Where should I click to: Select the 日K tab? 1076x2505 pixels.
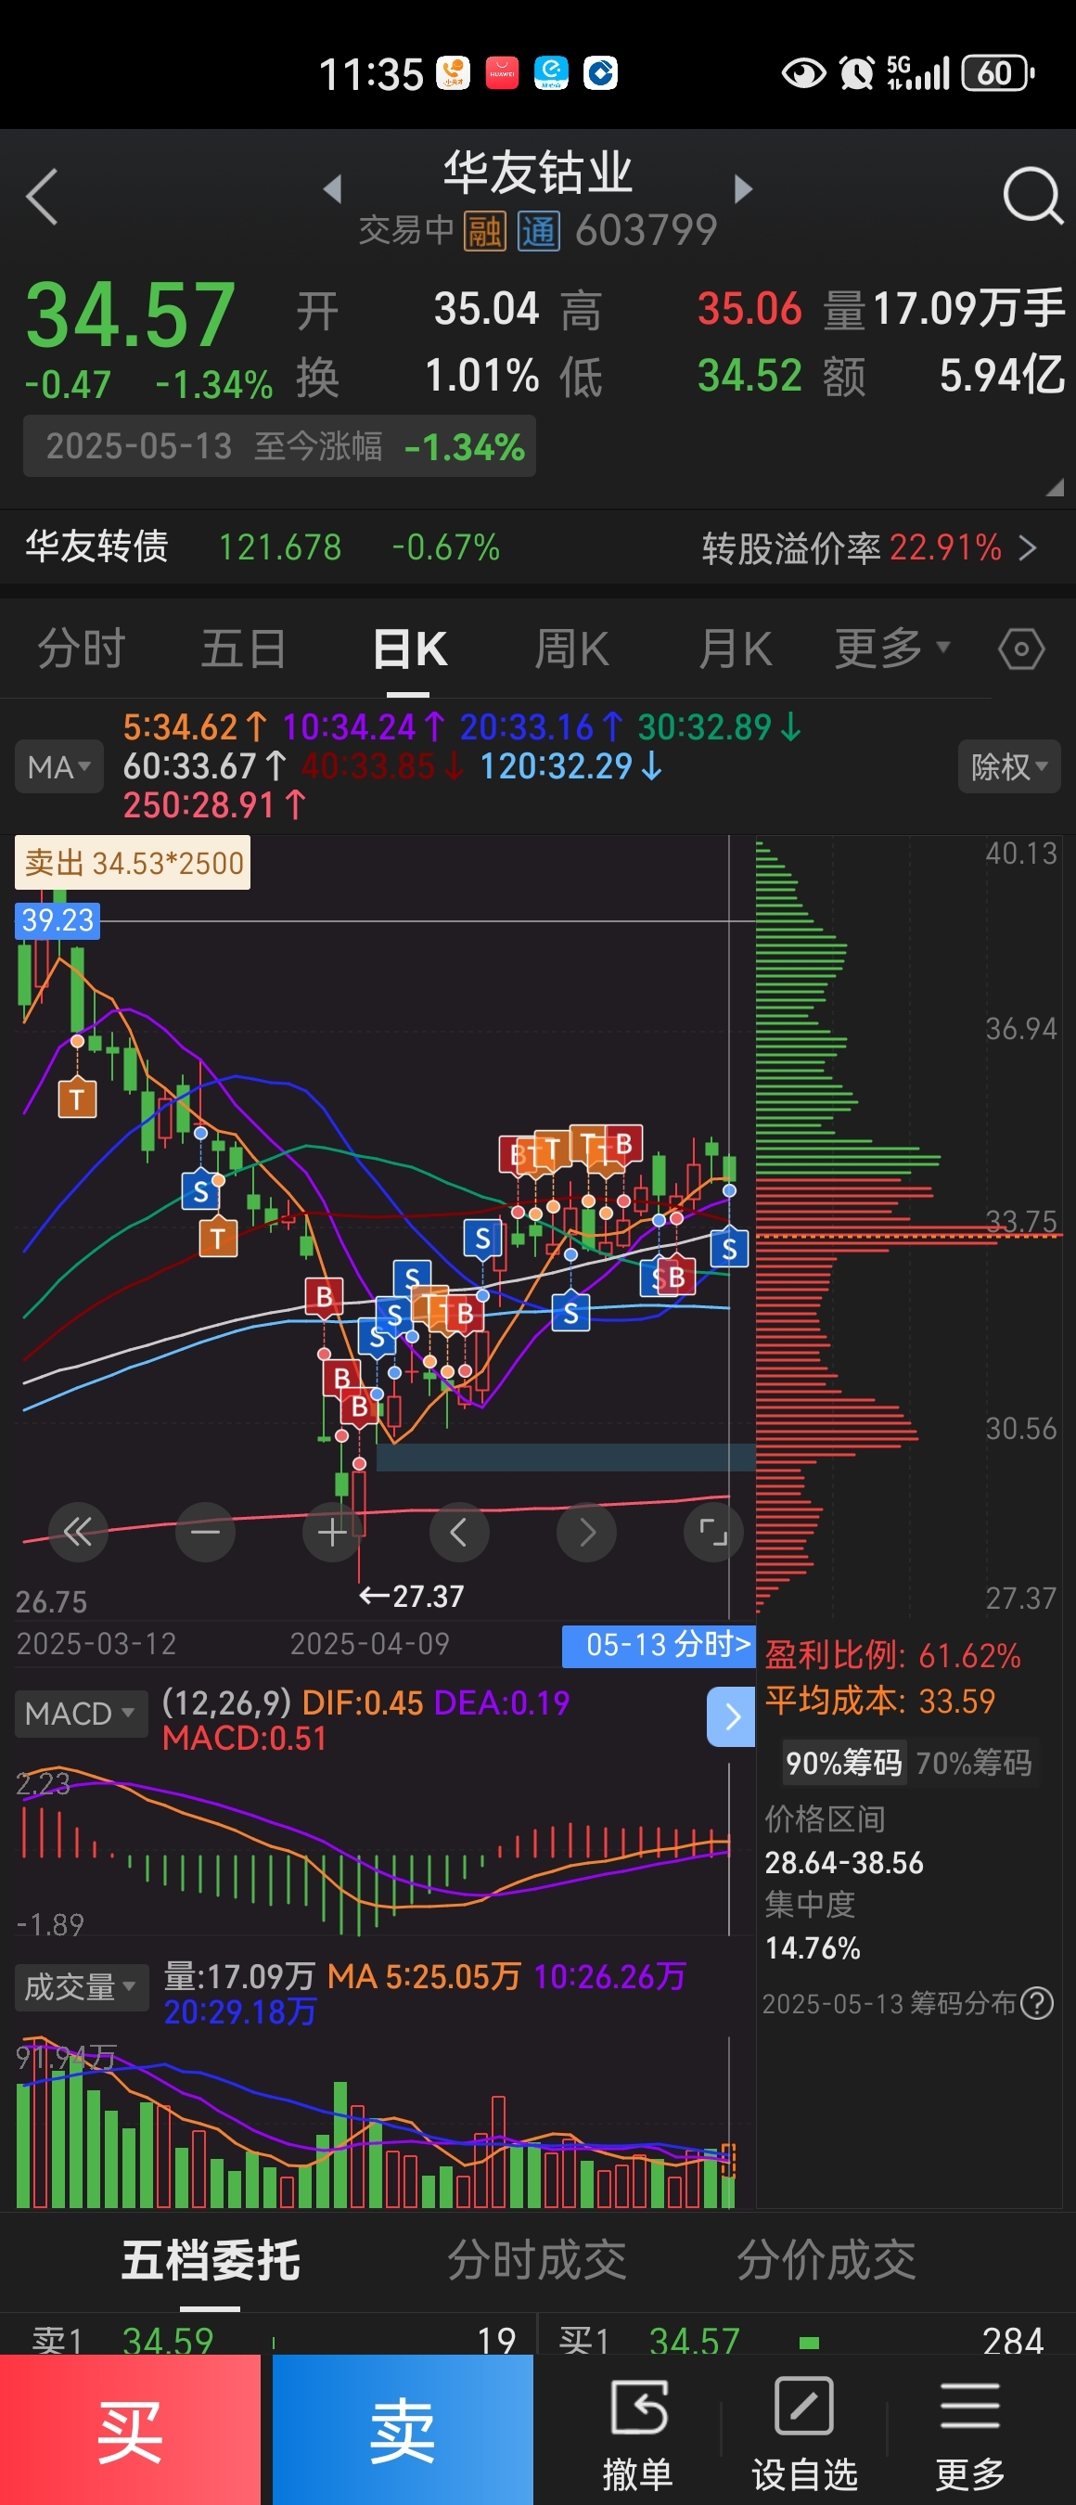point(409,649)
